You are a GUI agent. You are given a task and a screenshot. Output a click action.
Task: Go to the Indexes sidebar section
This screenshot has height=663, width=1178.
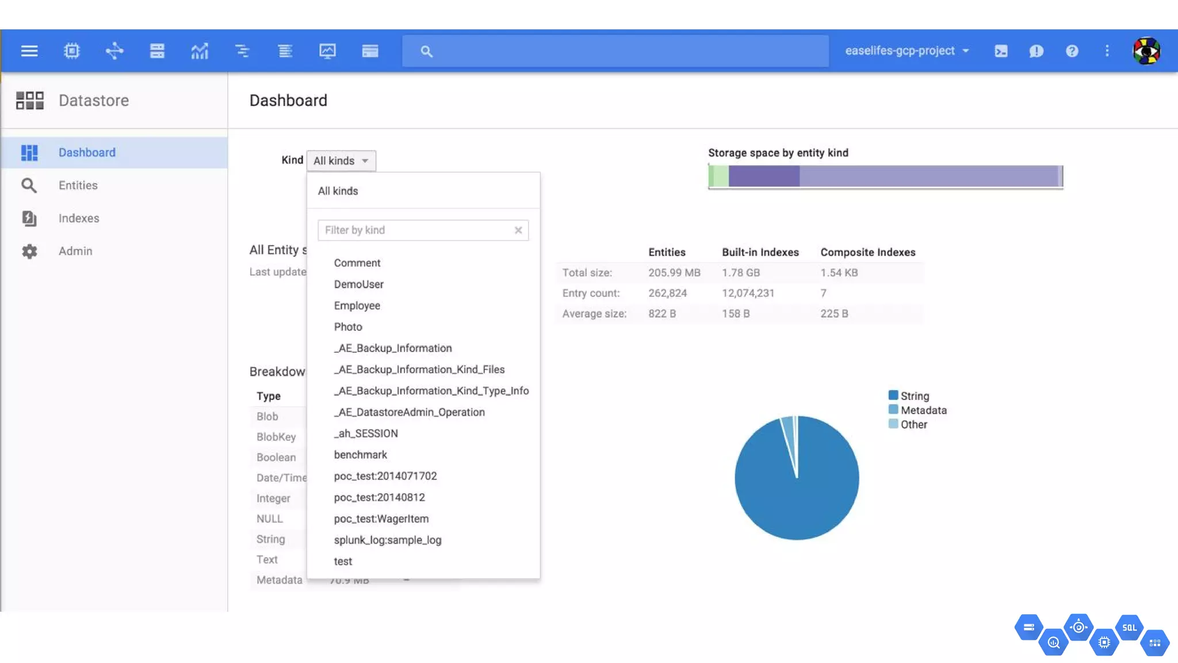[x=79, y=218]
